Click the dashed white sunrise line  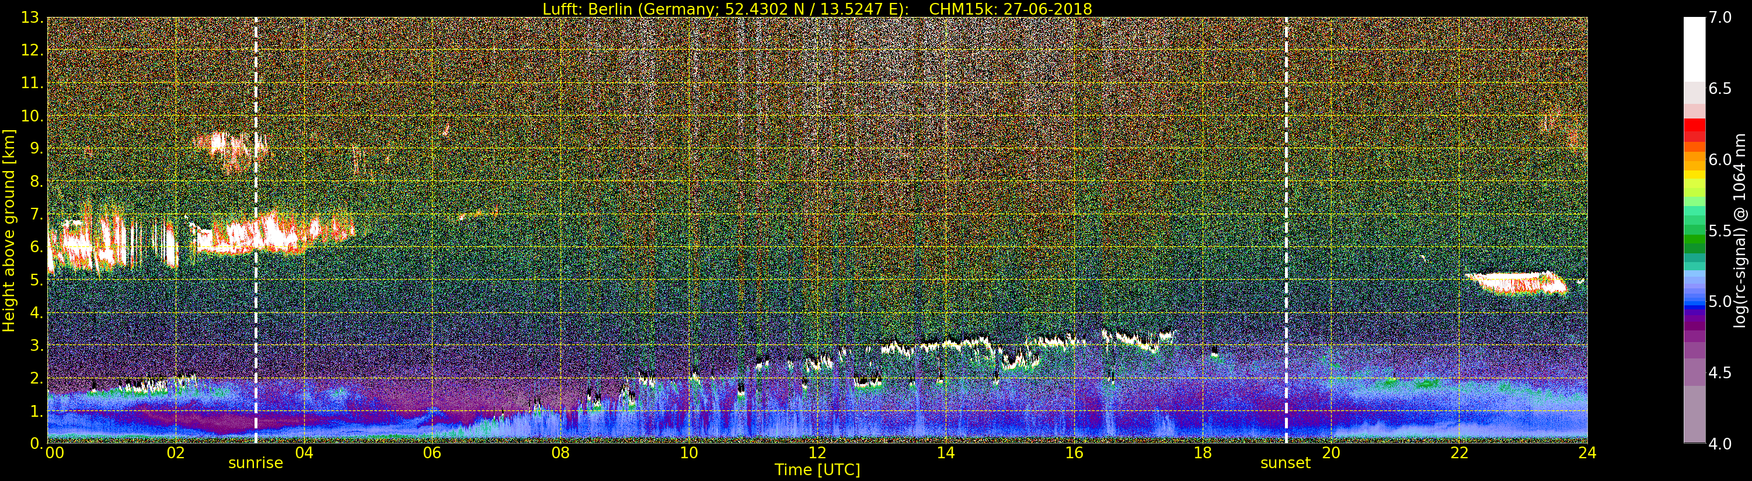click(x=256, y=230)
